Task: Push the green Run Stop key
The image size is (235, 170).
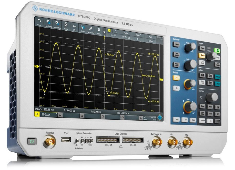Action: (217, 51)
